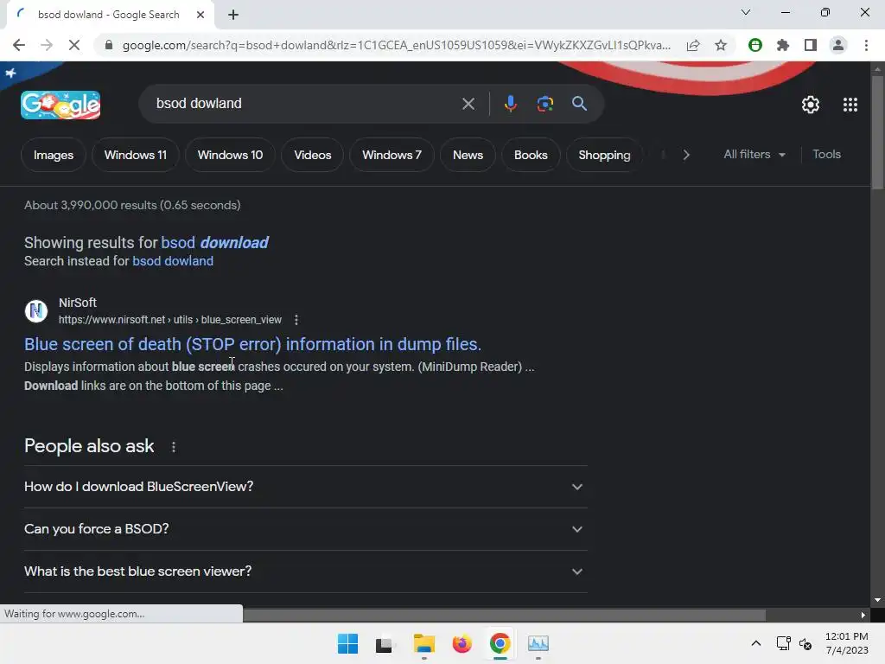Click the scroll right arrow
Screen dimensions: 885x664
(863, 615)
